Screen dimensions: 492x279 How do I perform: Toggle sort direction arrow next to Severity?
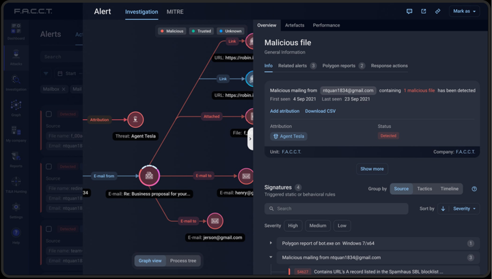click(443, 209)
